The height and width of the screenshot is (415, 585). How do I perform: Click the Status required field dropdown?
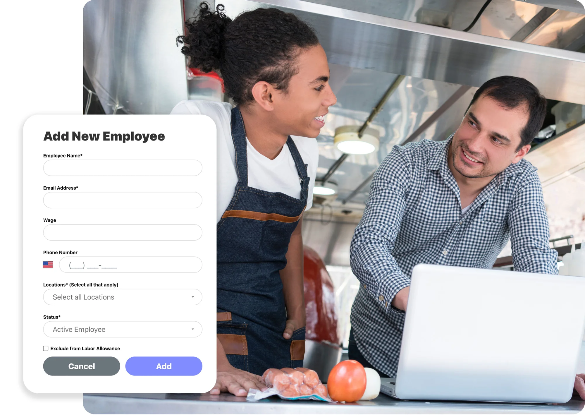pyautogui.click(x=123, y=329)
